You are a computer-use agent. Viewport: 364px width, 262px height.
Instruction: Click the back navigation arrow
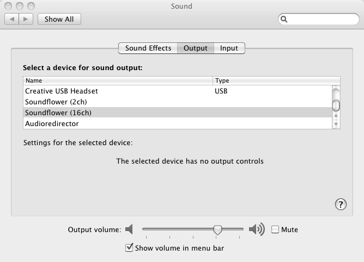[11, 19]
